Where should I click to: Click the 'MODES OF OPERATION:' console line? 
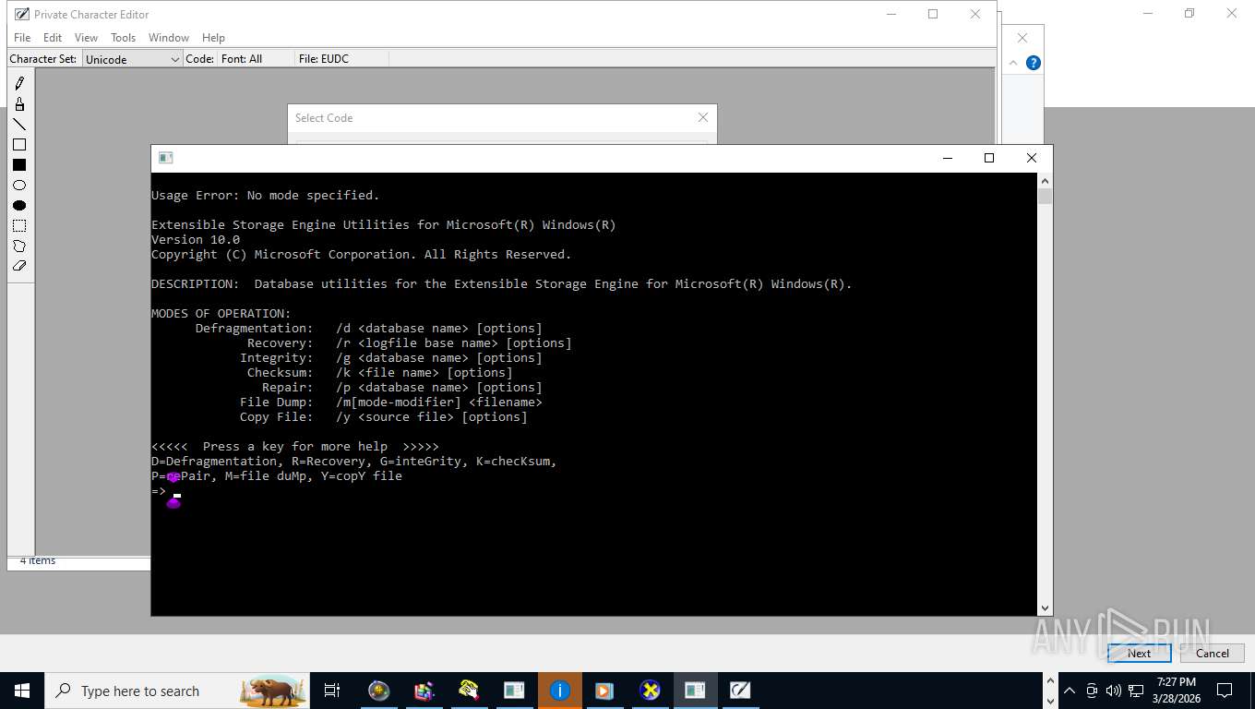pos(221,314)
